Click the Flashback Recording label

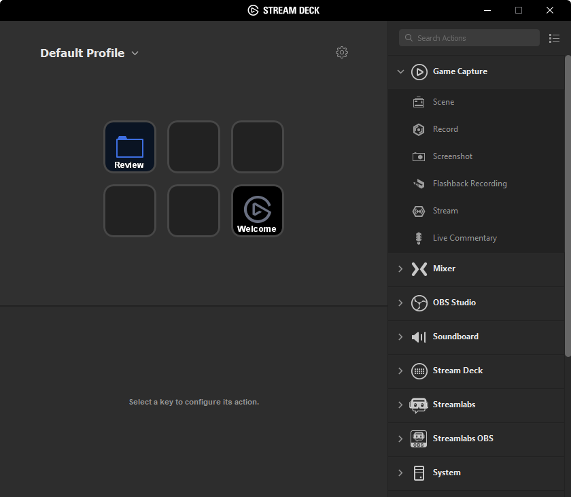(470, 184)
